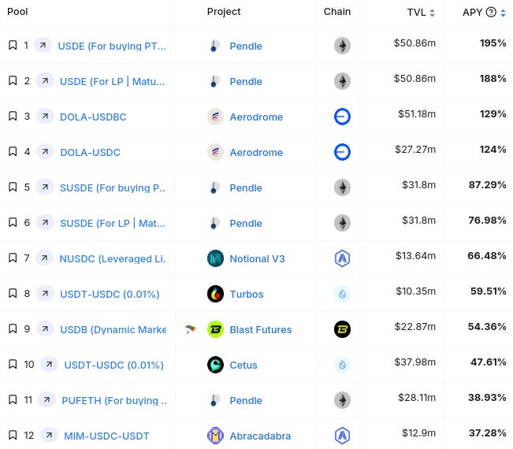
Task: Open external link arrow for PUFETH
Action: pos(46,399)
